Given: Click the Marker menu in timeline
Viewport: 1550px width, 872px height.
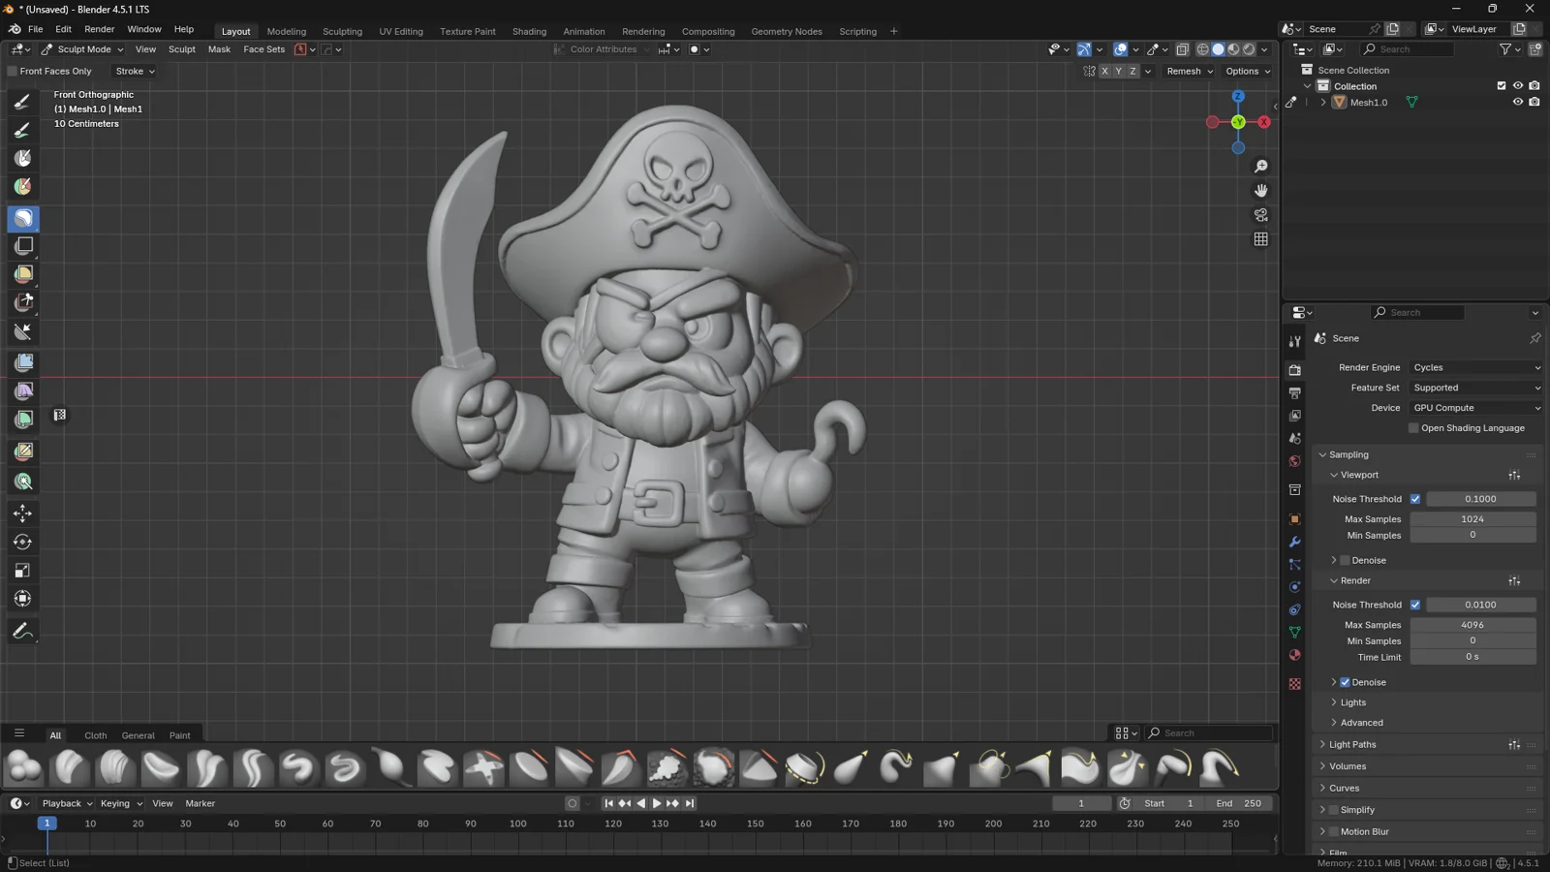Looking at the screenshot, I should 201,804.
